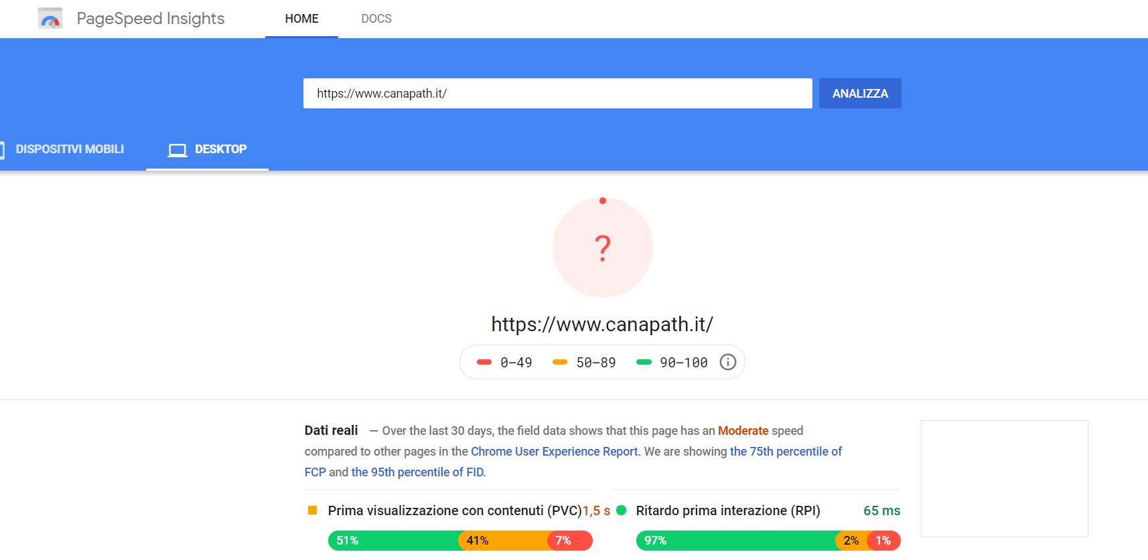Click the 65 ms RPI value

[x=881, y=510]
